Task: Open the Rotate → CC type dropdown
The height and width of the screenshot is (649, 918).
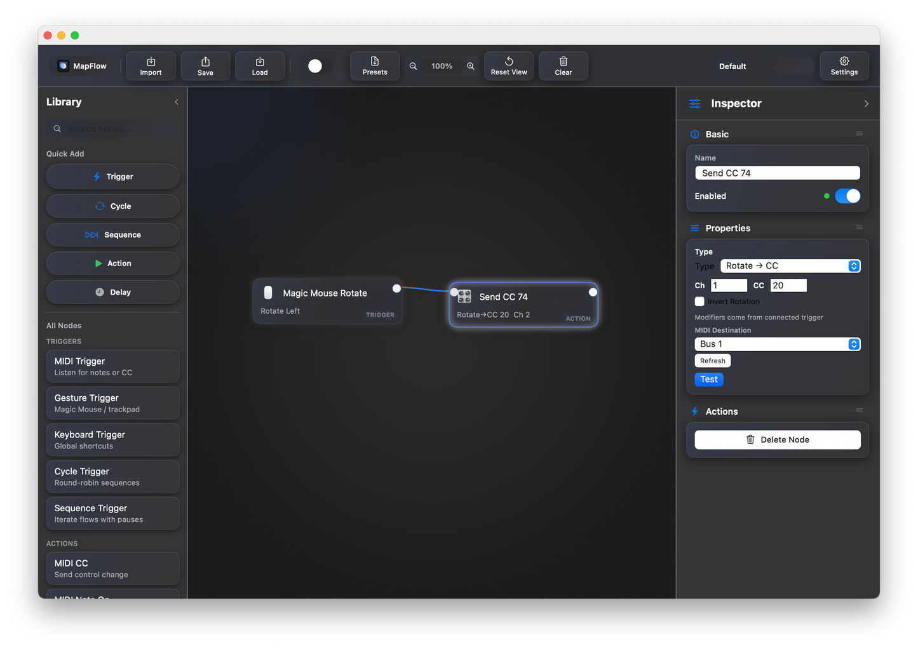Action: coord(790,265)
